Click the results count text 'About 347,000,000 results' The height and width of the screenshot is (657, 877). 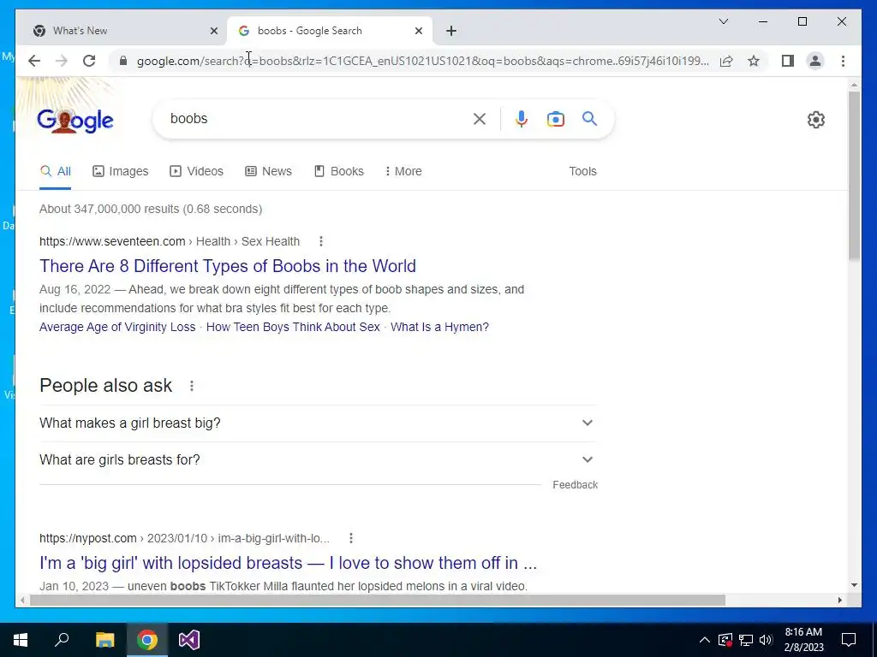point(110,209)
